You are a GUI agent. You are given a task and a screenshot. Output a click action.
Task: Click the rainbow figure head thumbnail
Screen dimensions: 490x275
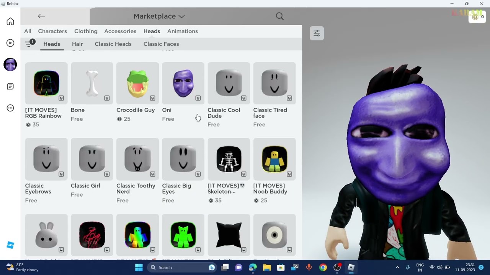click(137, 235)
